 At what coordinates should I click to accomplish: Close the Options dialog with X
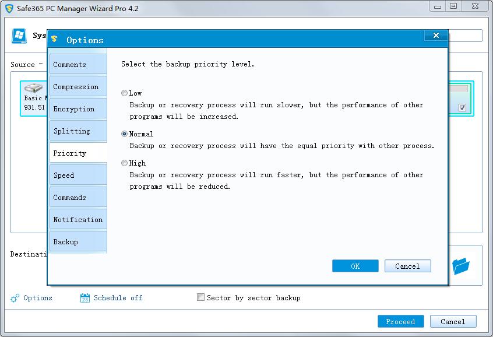click(x=436, y=36)
